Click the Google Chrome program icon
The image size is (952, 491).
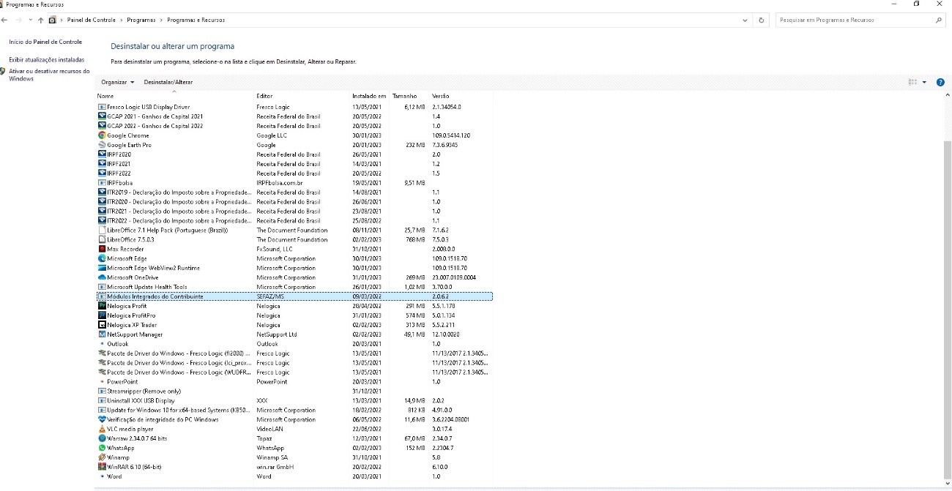pyautogui.click(x=102, y=135)
